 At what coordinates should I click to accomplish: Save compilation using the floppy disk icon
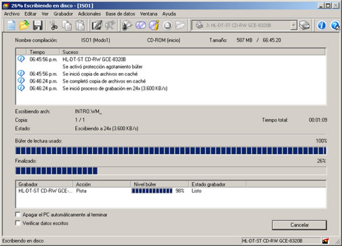tap(38, 25)
